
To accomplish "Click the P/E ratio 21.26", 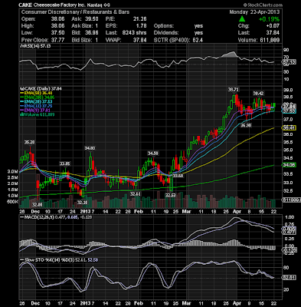I will coord(141,19).
